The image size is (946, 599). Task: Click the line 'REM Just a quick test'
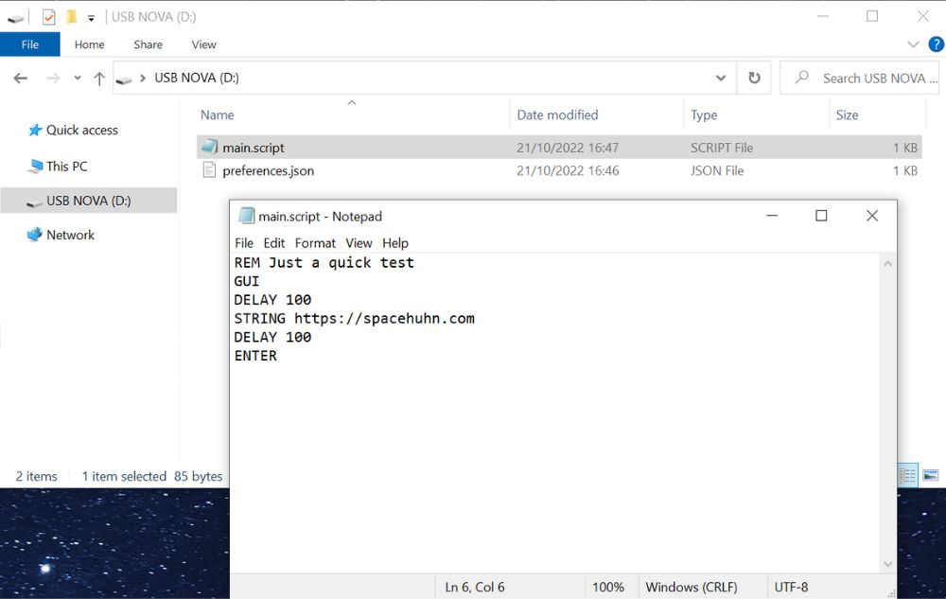click(x=324, y=263)
